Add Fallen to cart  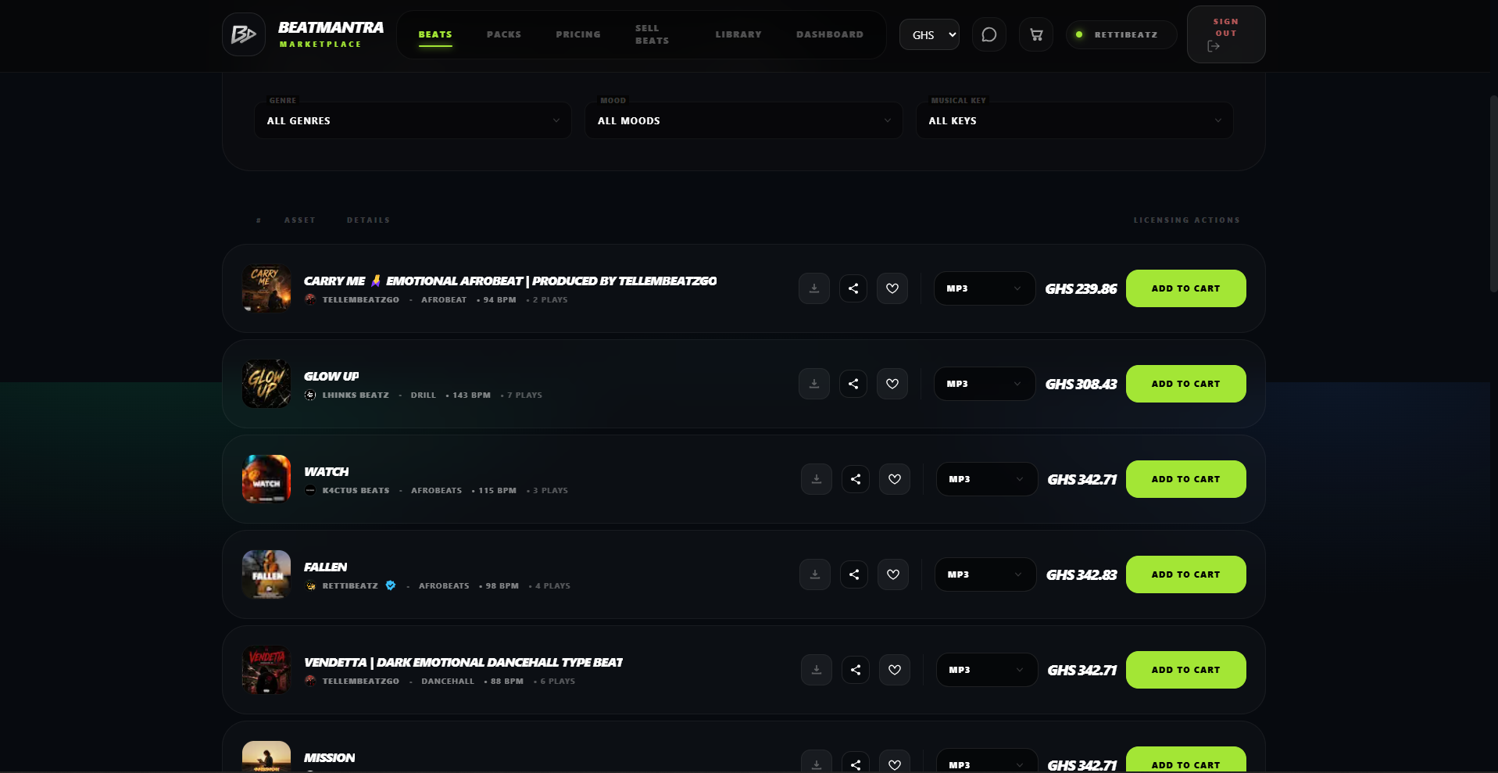pyautogui.click(x=1185, y=574)
